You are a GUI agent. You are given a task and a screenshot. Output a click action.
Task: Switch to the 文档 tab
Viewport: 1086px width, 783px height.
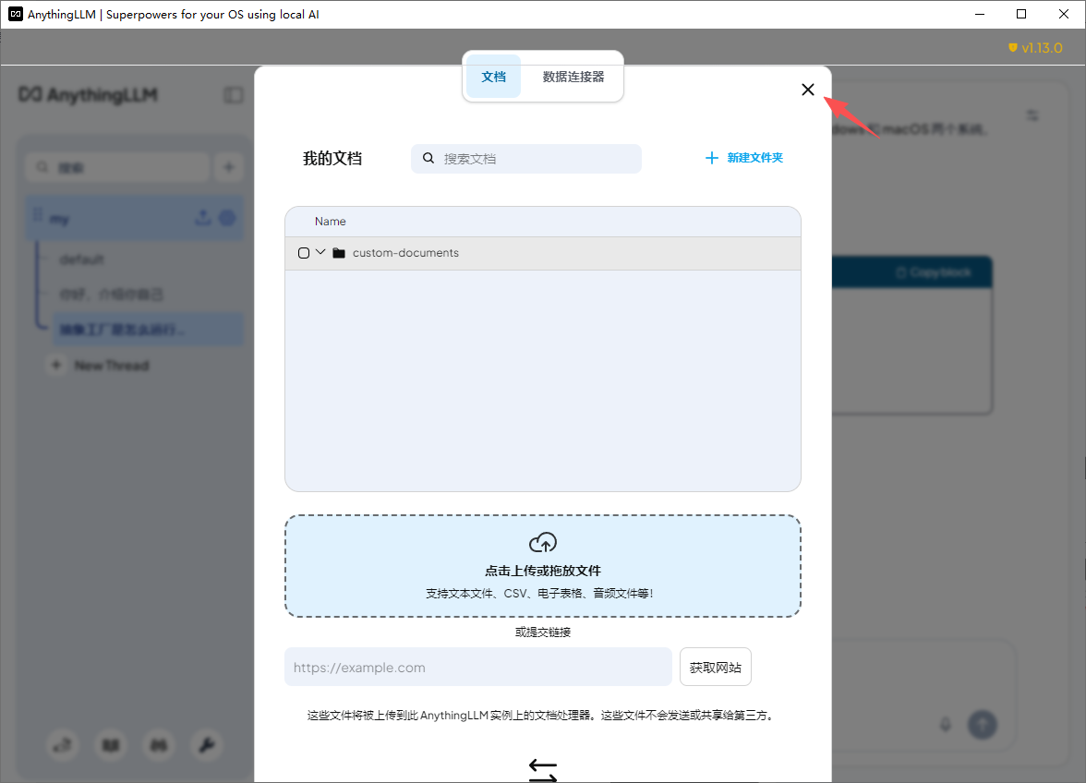pos(493,77)
